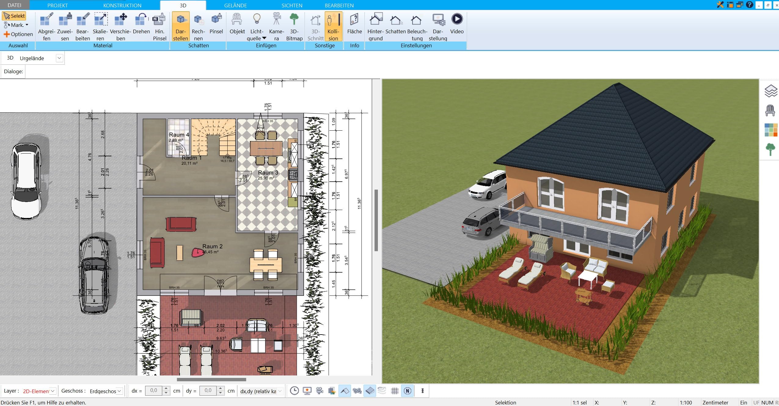The width and height of the screenshot is (779, 406).
Task: Click the help question mark icon
Action: coord(749,5)
